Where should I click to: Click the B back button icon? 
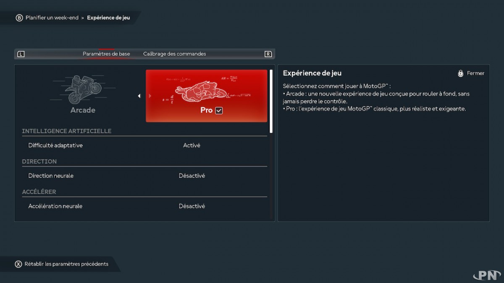click(x=19, y=18)
